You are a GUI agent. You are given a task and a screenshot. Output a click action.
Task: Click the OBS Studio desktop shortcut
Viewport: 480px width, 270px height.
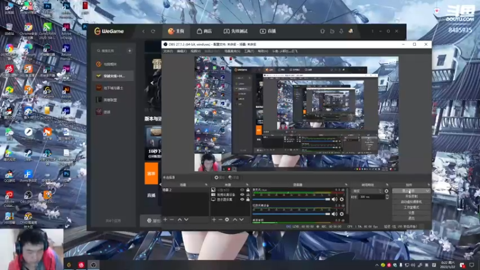(28, 197)
